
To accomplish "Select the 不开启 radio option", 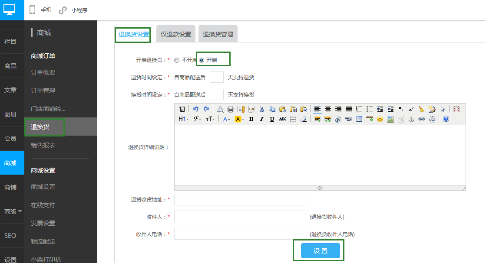I will (x=177, y=60).
